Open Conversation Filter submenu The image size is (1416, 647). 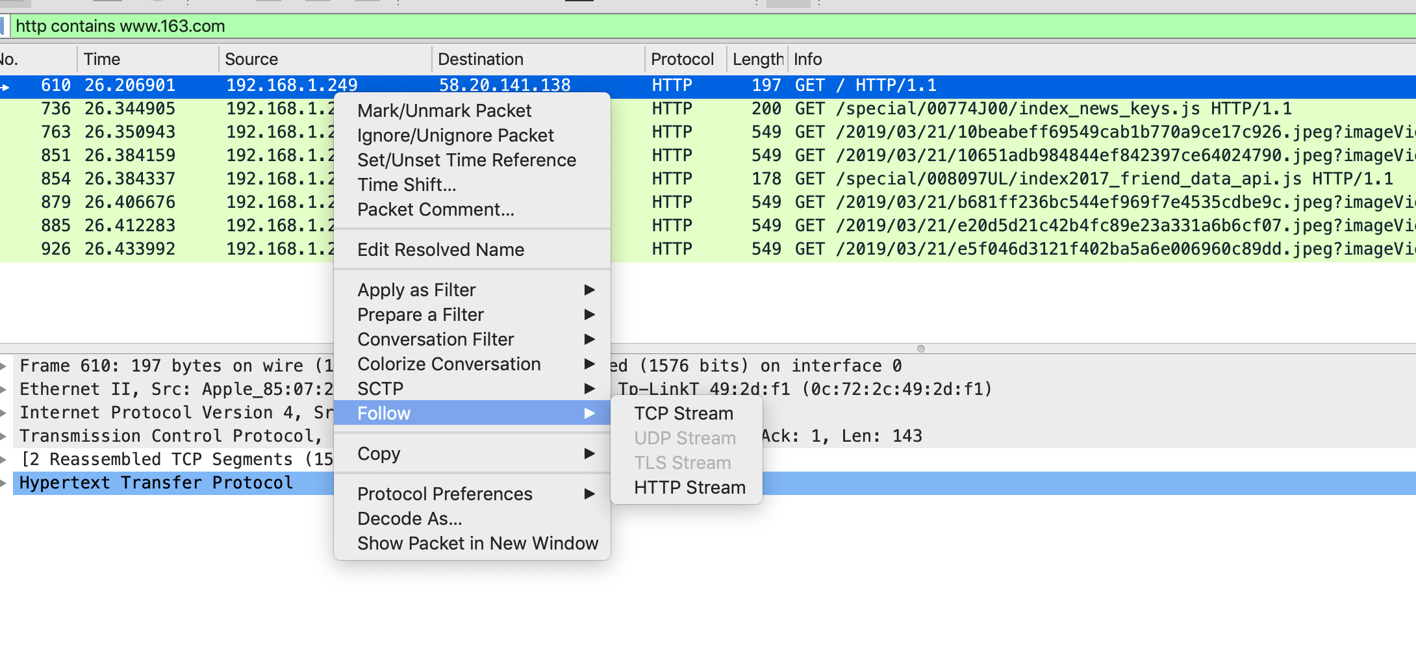pyautogui.click(x=472, y=339)
